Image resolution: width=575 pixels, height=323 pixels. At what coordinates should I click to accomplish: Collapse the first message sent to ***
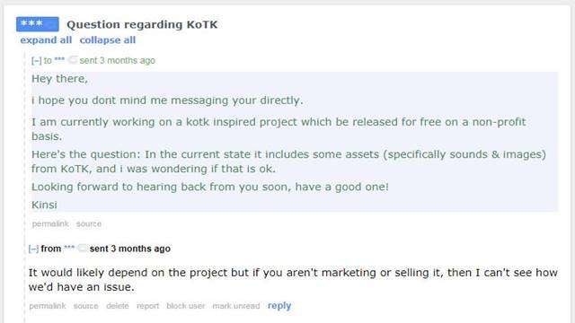pyautogui.click(x=36, y=60)
